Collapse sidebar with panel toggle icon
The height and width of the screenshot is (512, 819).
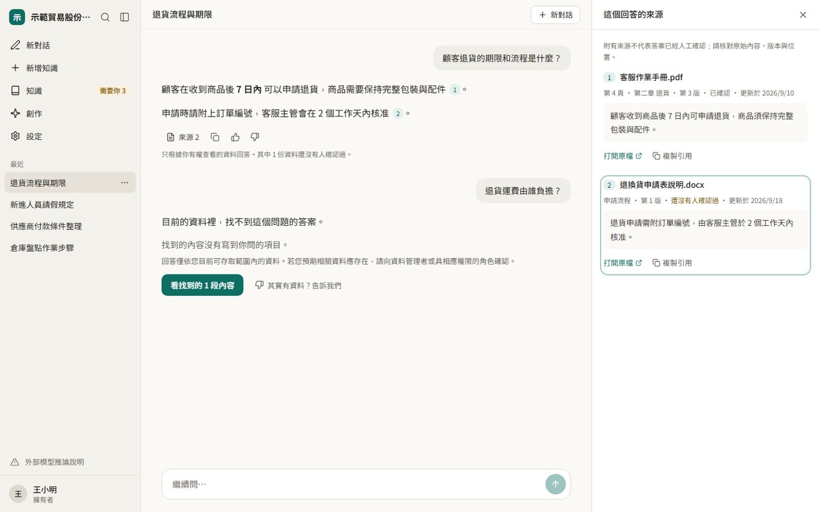click(x=125, y=17)
